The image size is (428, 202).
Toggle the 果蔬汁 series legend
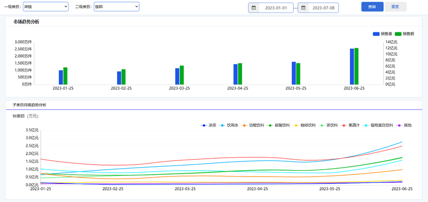coord(350,125)
